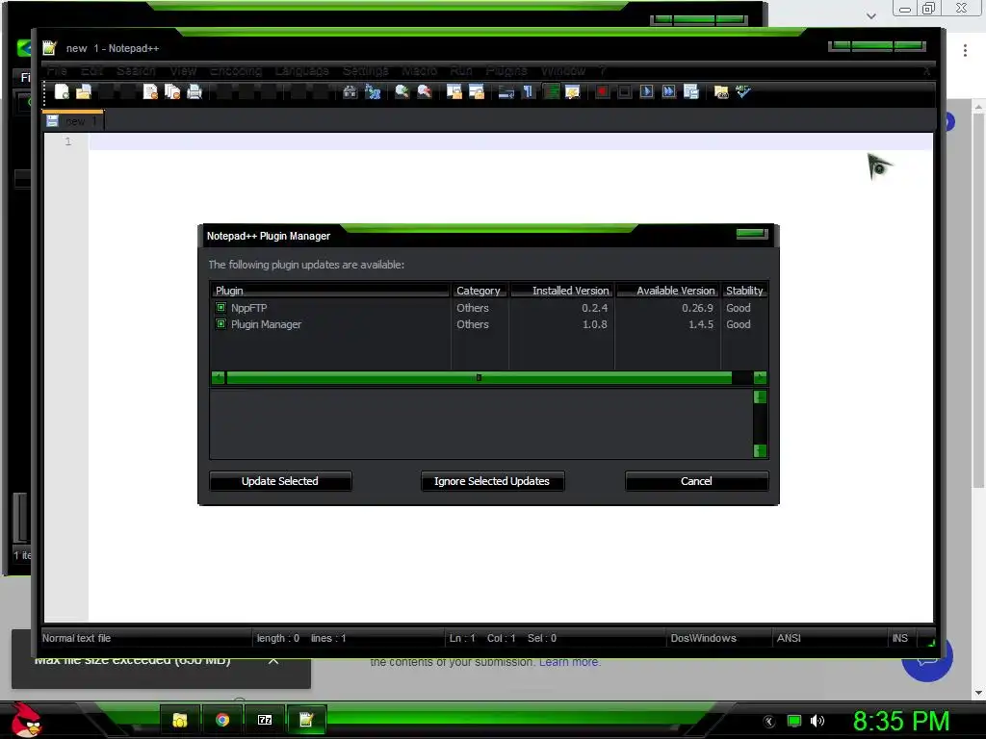Uncheck the NppFTP plugin checkbox
Image resolution: width=986 pixels, height=739 pixels.
click(x=221, y=307)
